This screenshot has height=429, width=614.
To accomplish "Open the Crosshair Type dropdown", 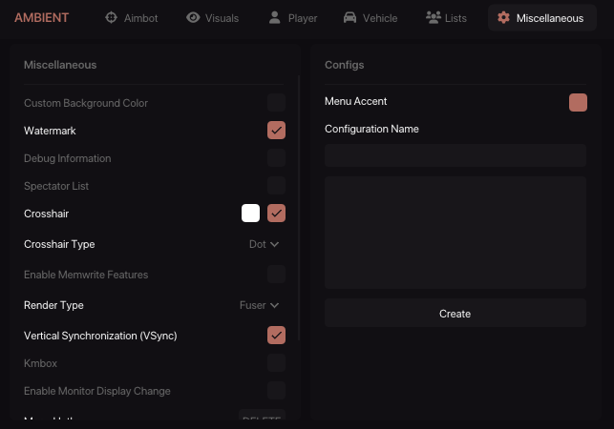I will 264,244.
